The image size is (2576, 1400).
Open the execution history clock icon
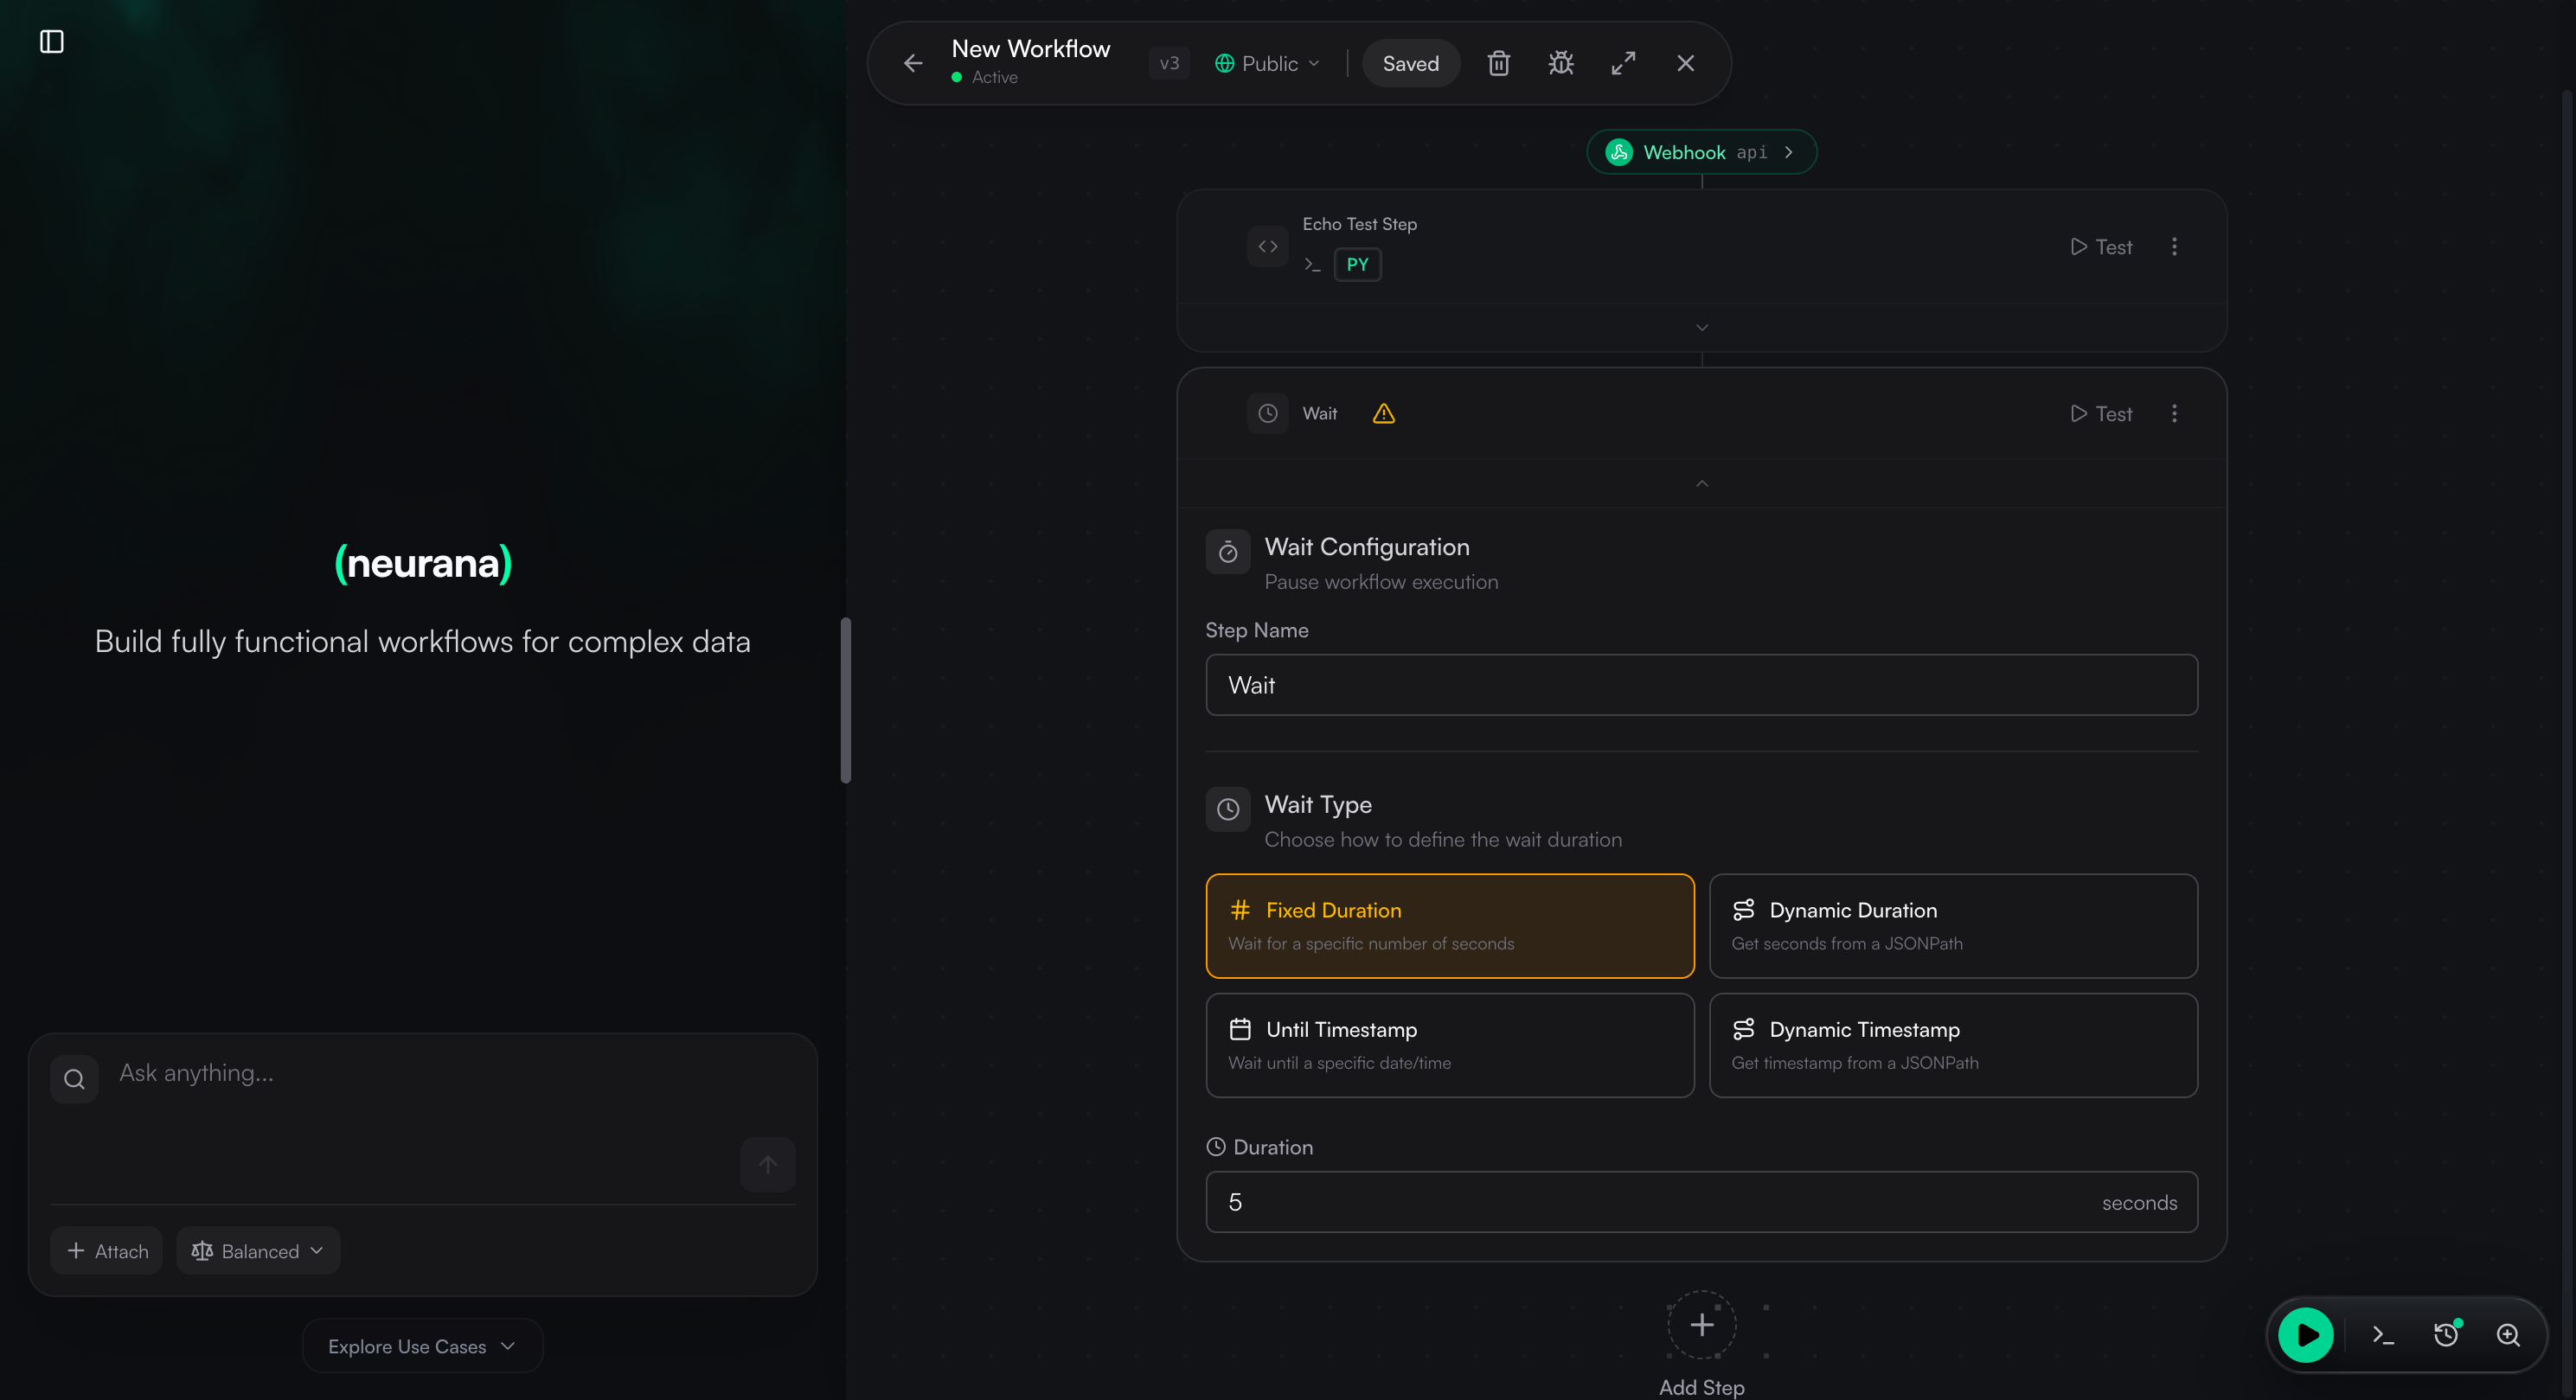pos(2446,1335)
